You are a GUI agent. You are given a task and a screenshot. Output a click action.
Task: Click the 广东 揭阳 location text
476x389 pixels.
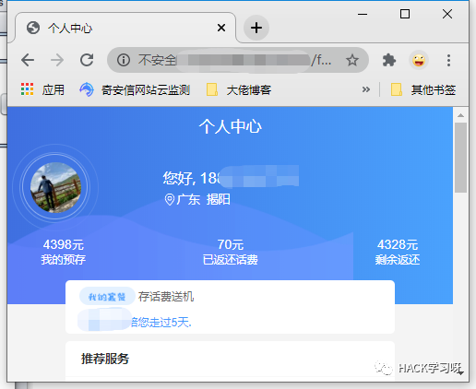click(x=203, y=199)
